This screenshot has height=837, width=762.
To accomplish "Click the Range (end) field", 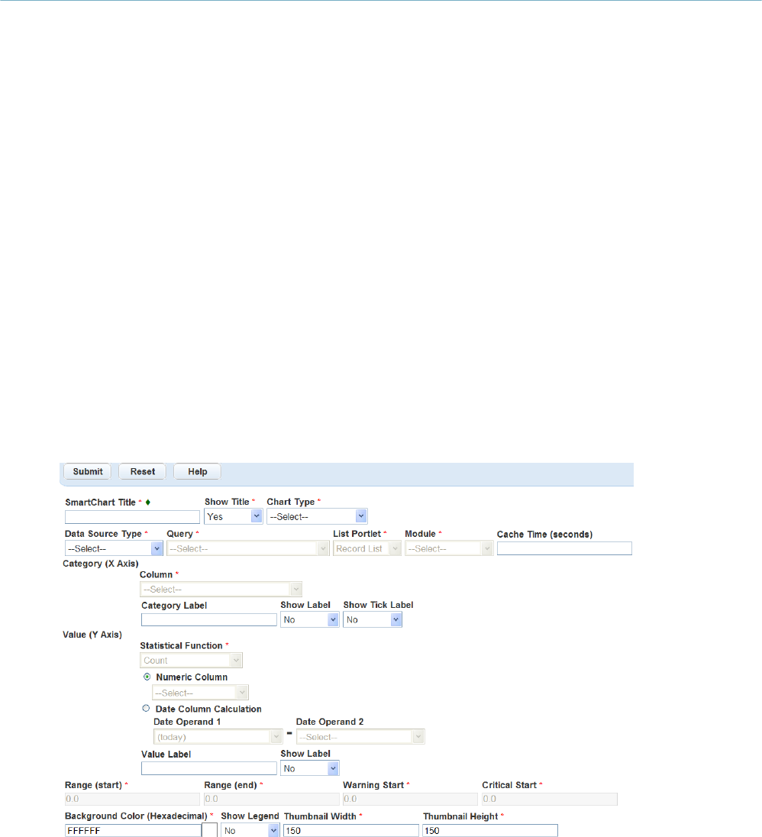I will [x=272, y=799].
